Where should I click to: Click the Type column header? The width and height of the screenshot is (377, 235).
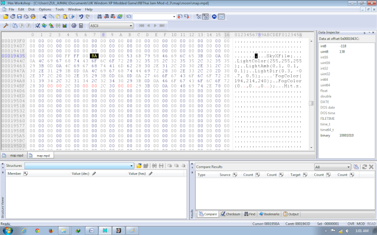206,175
